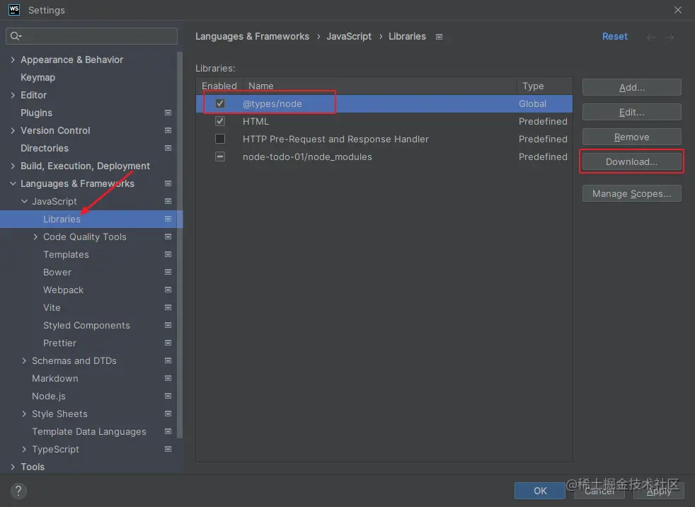
Task: Click project-level icon next to Version Control
Action: click(168, 130)
